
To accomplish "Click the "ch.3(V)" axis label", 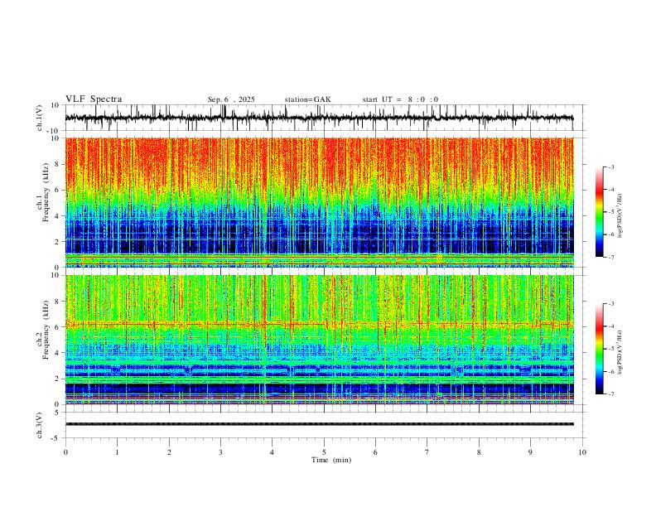I will tap(39, 425).
